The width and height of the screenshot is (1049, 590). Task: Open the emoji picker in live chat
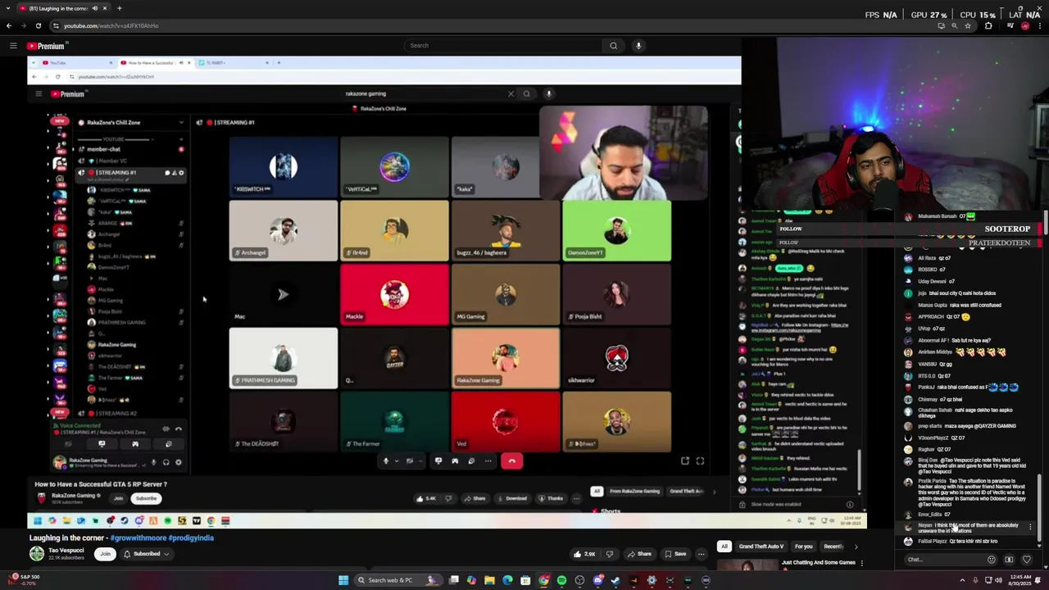coord(991,560)
